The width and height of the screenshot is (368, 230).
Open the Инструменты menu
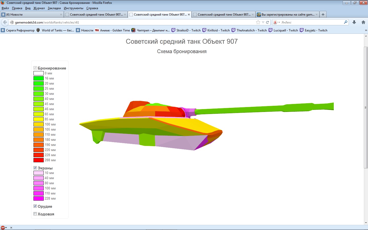74,8
